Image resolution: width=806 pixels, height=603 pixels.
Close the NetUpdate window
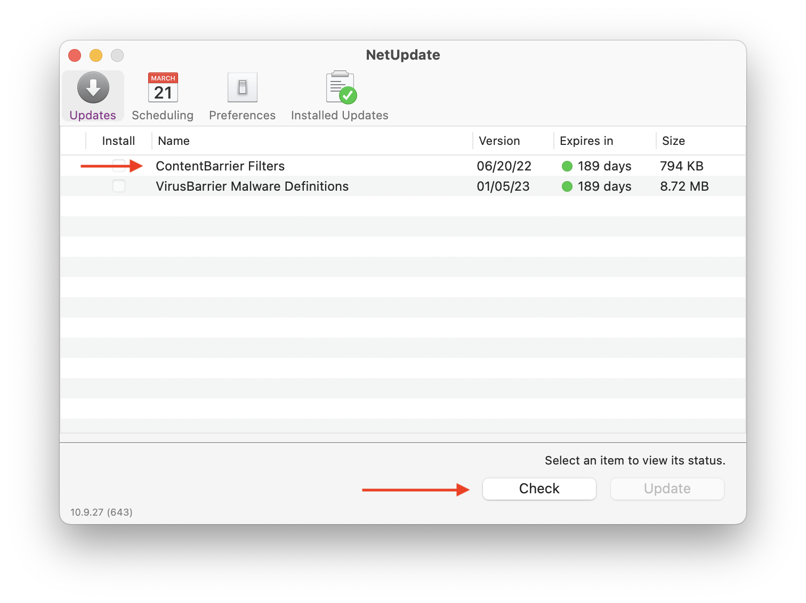(75, 55)
